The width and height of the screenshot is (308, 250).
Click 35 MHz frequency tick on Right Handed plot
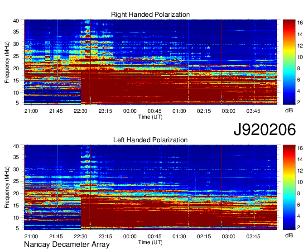pyautogui.click(x=16, y=32)
